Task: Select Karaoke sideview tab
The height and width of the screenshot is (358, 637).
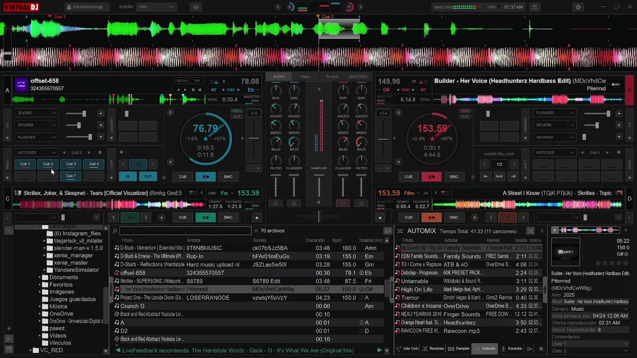Action: pyautogui.click(x=512, y=349)
